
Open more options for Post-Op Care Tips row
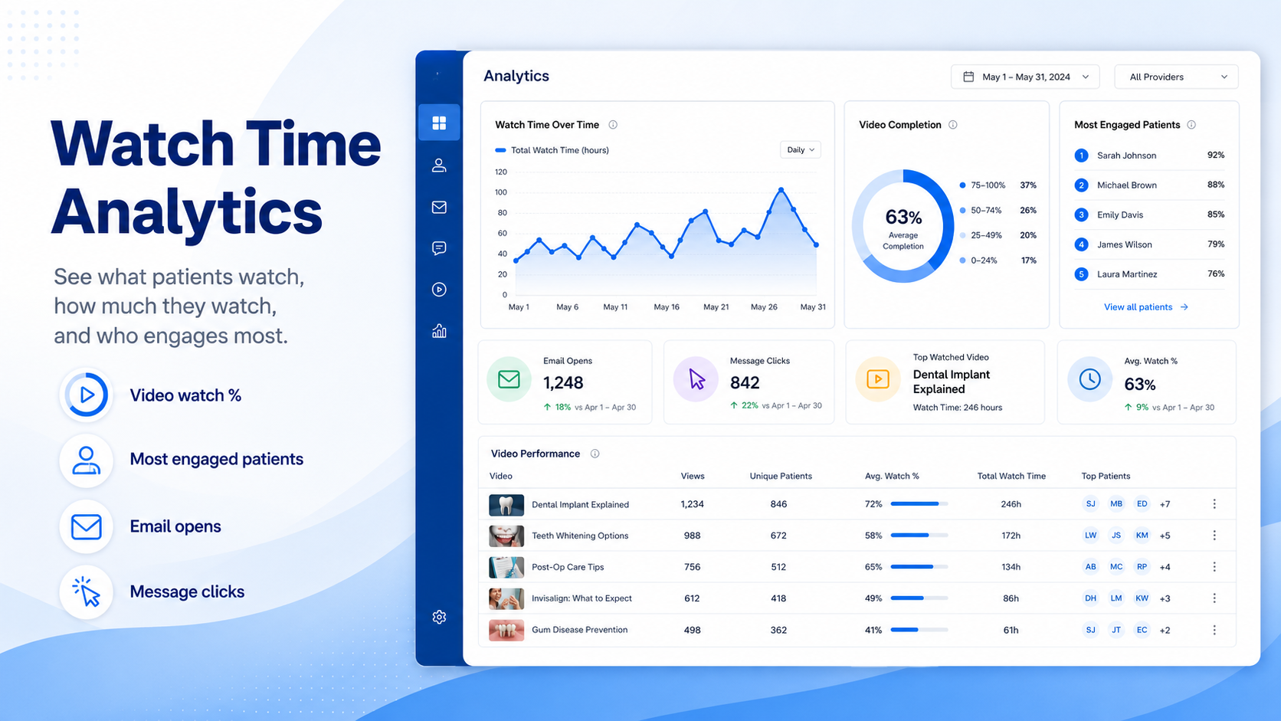(1214, 567)
